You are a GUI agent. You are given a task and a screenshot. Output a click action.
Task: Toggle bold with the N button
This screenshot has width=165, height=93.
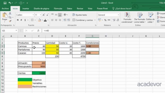pos(18,20)
